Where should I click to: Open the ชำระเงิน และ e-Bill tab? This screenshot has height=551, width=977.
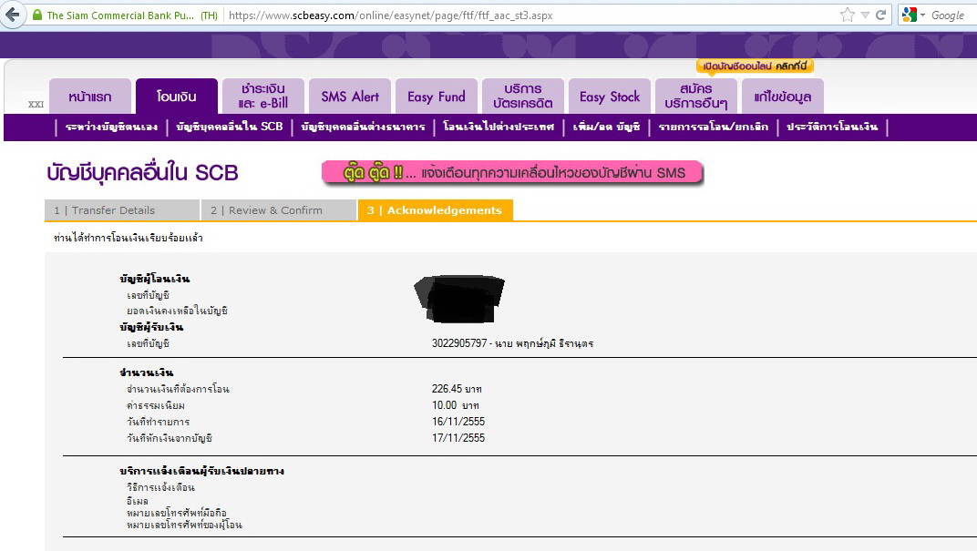point(263,97)
